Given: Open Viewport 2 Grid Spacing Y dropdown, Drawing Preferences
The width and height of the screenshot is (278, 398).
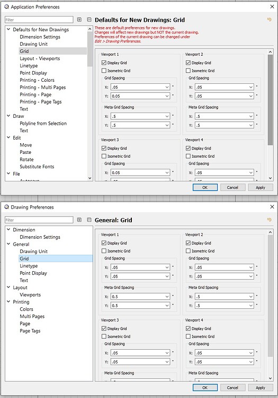Looking at the screenshot, I should (x=251, y=276).
